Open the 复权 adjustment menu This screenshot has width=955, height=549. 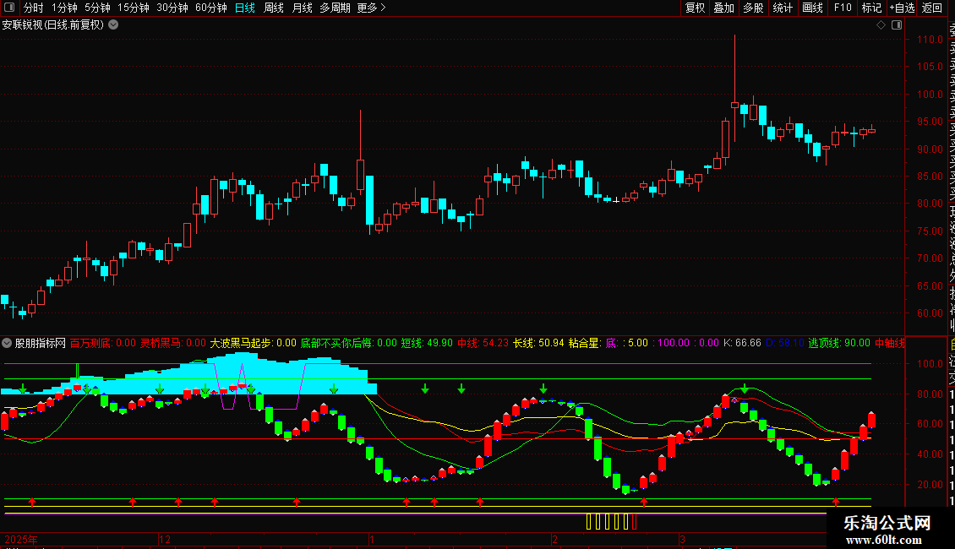695,8
